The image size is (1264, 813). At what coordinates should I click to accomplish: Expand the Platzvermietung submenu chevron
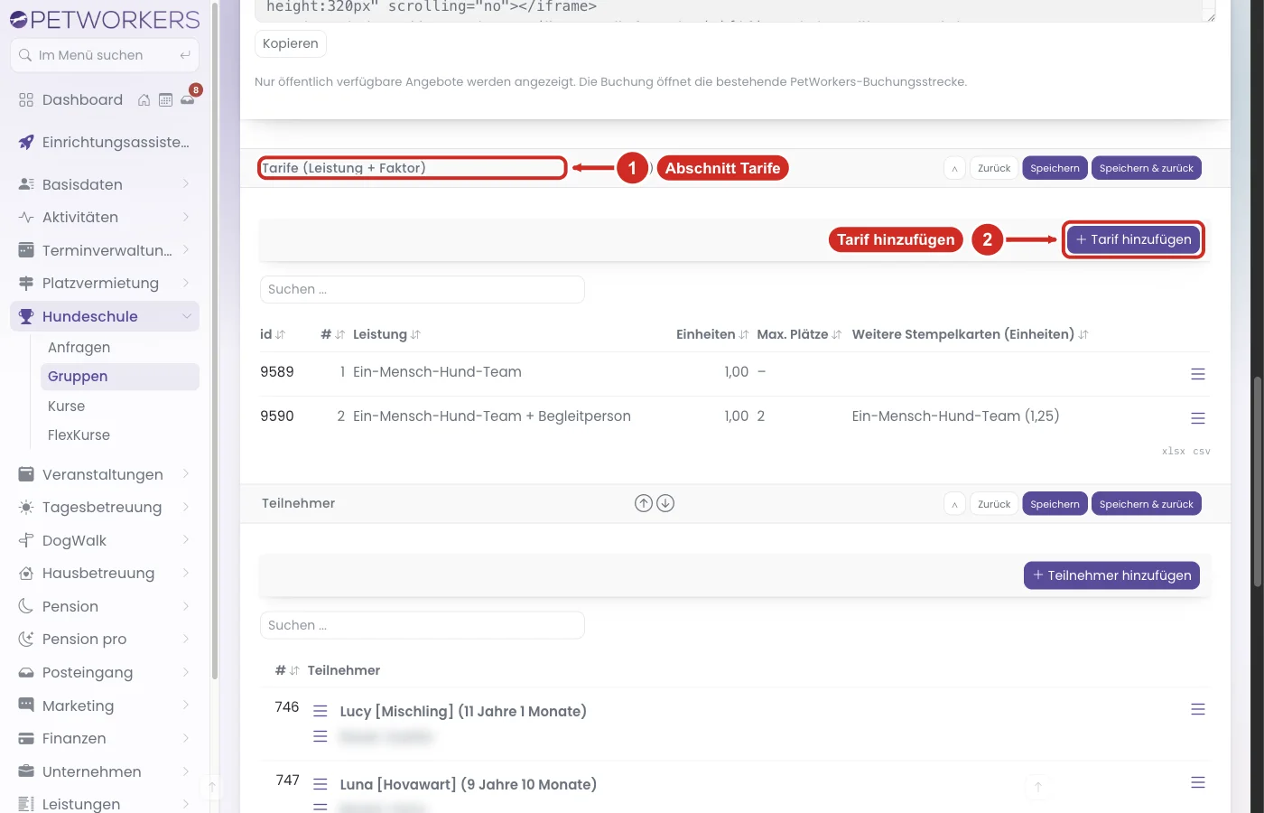[186, 283]
